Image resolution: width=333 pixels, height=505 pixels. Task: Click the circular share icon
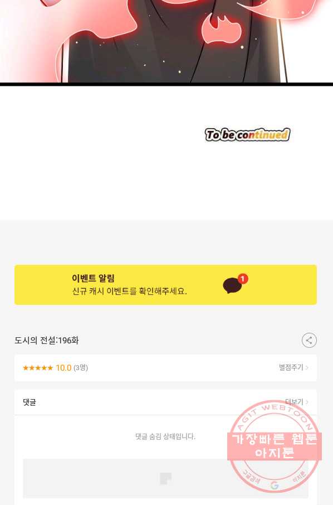pos(309,340)
